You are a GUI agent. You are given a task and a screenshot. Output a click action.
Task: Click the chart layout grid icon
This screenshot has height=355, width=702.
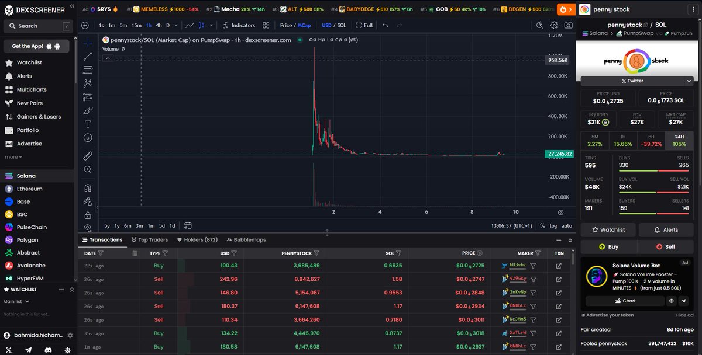click(x=266, y=25)
